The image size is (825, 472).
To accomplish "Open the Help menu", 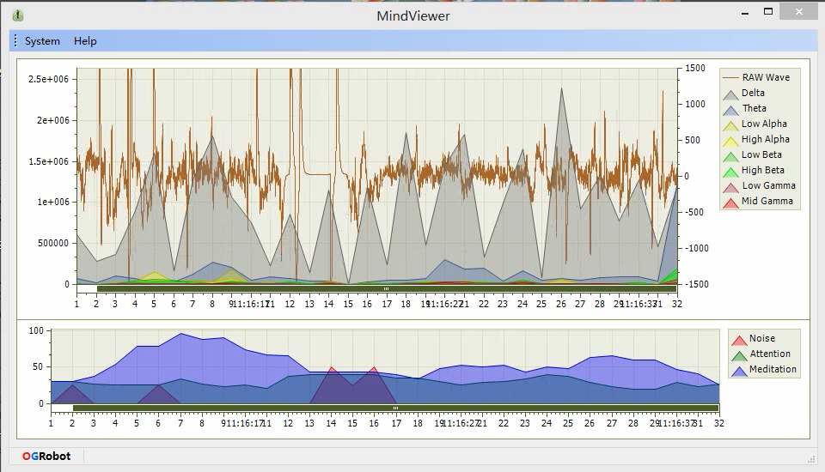I will pyautogui.click(x=85, y=41).
